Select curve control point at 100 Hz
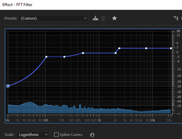 point(46,57)
